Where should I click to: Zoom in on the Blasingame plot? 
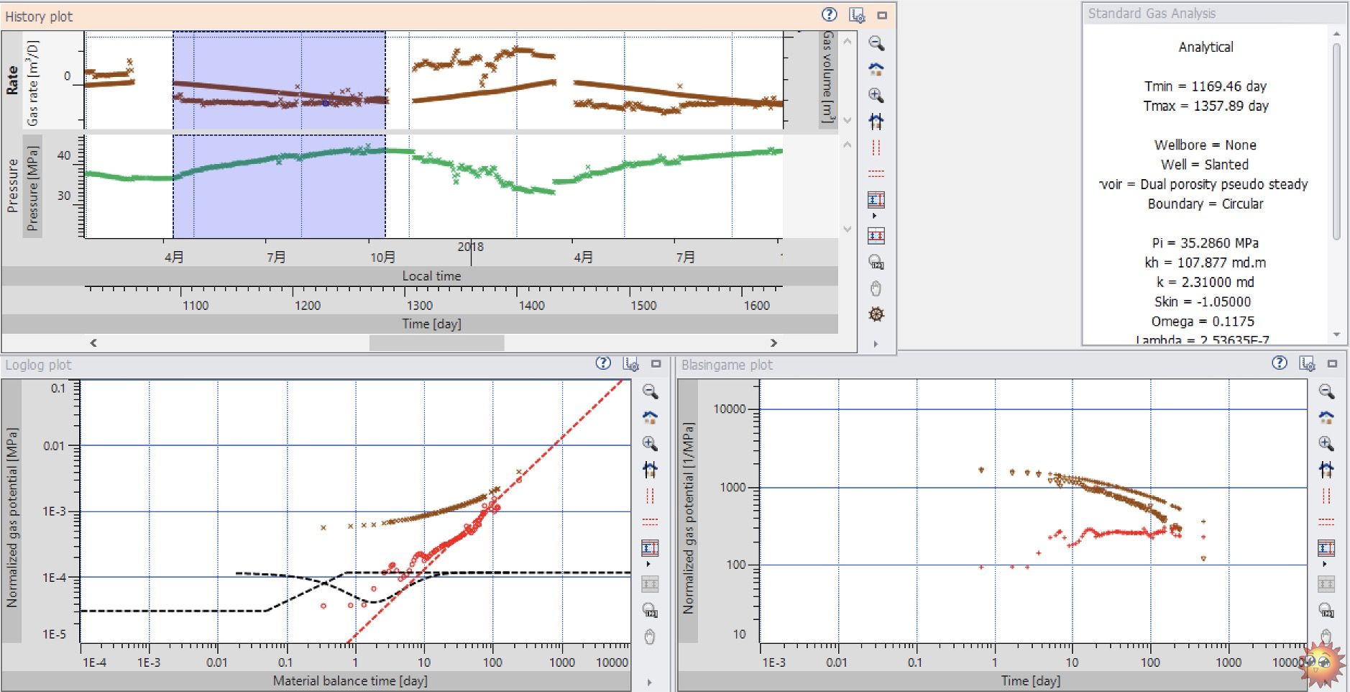pos(1326,443)
